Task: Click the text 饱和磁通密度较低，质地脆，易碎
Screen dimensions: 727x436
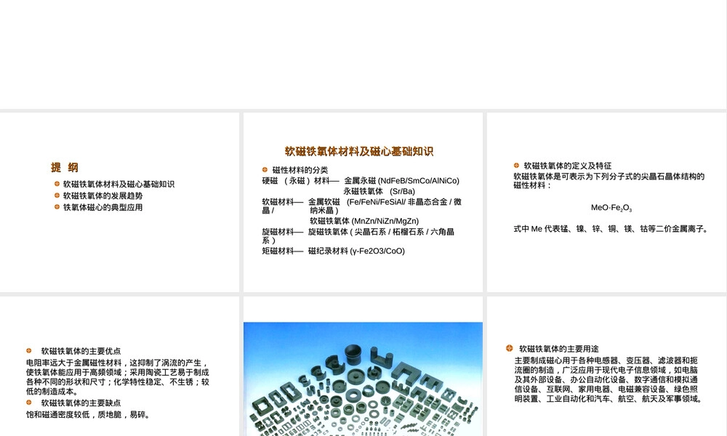Action: click(88, 415)
